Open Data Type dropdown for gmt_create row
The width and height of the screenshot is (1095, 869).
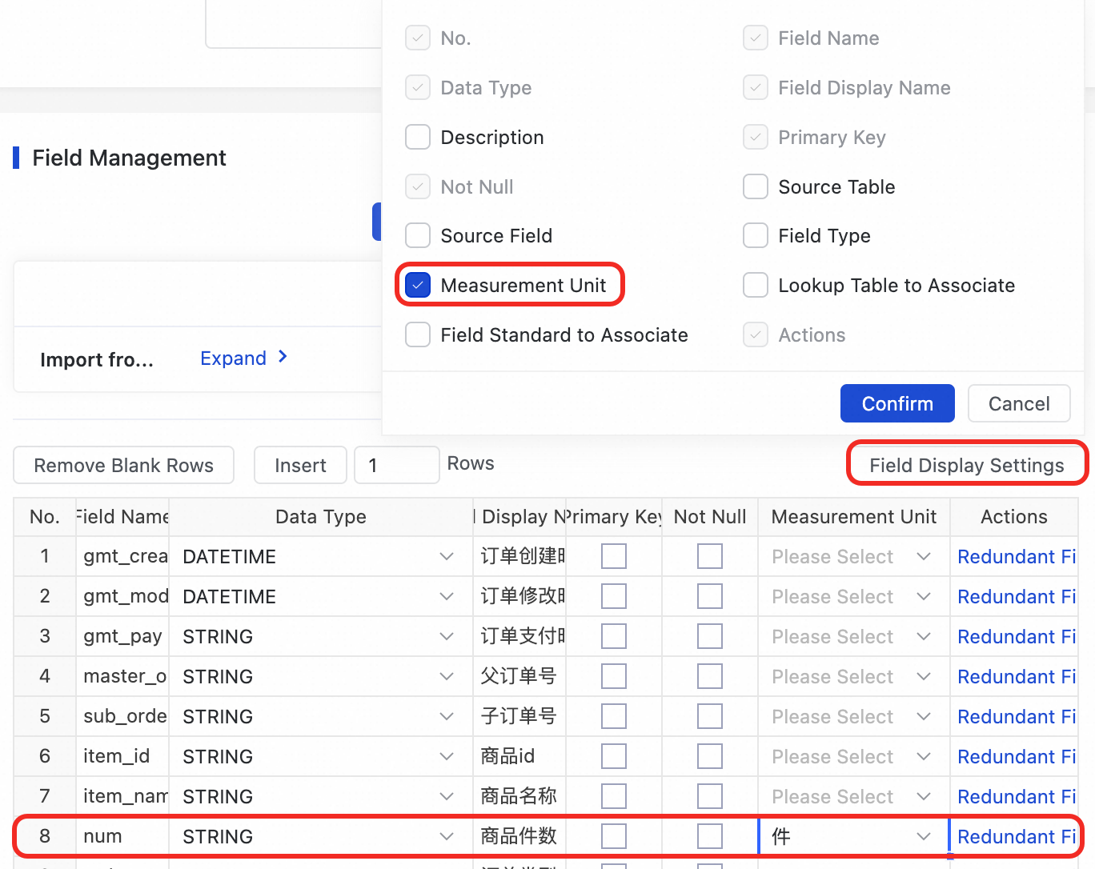click(x=320, y=556)
